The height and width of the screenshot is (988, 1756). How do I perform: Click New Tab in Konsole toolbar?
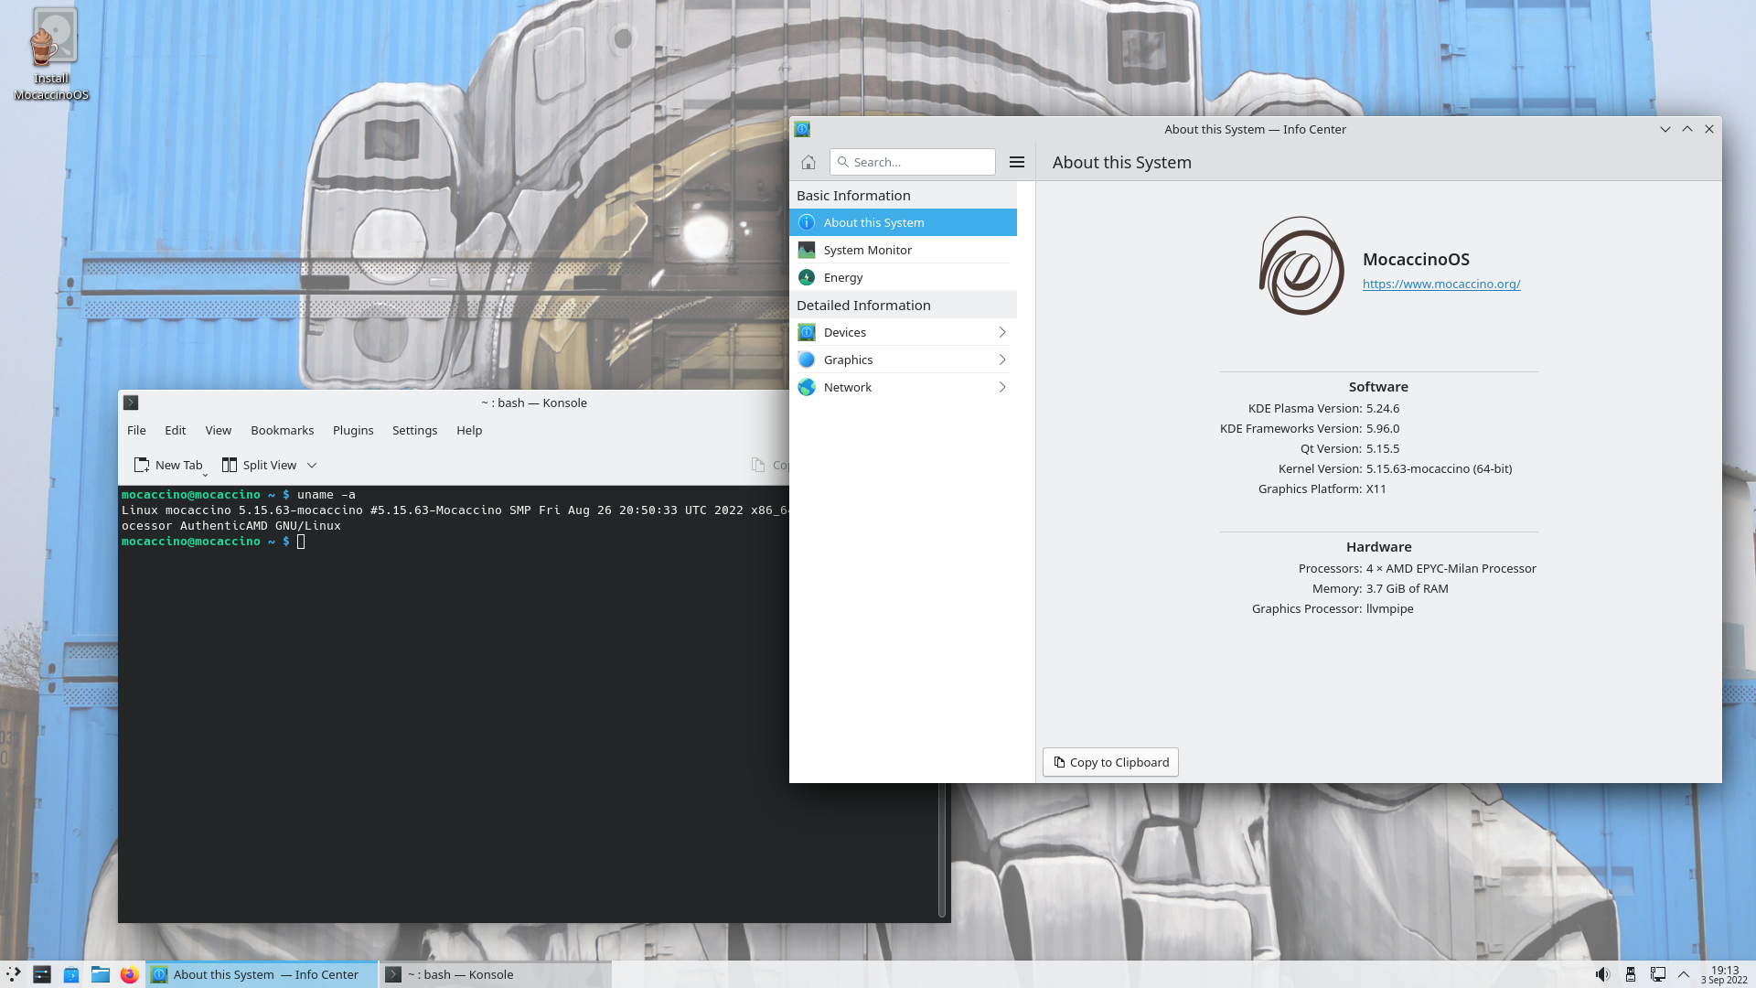pos(168,465)
